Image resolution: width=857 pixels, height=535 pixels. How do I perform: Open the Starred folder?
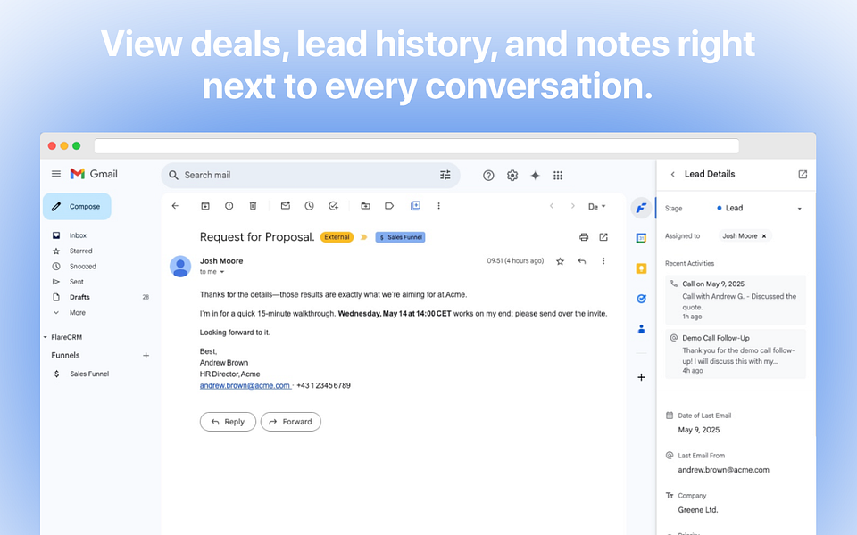click(81, 251)
